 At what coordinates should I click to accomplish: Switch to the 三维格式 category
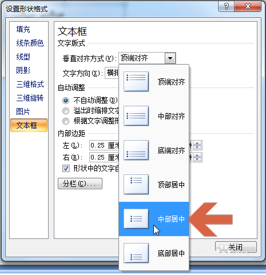(30, 84)
